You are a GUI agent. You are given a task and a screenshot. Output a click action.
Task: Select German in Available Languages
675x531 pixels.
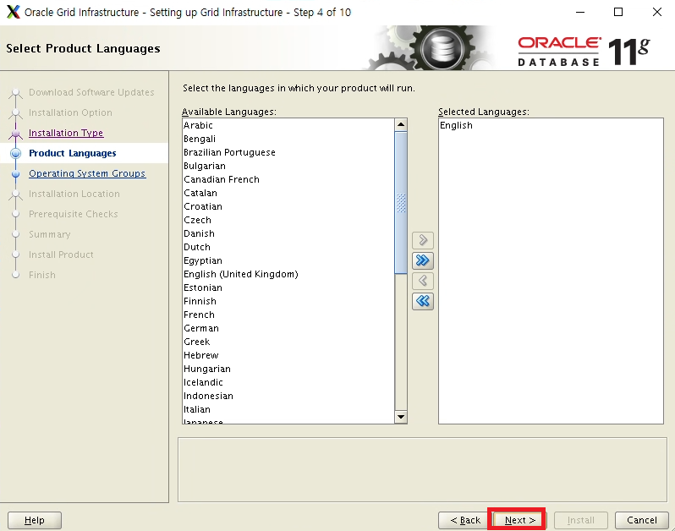[x=288, y=328]
